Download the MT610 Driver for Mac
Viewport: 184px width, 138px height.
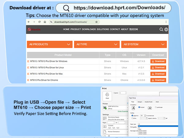pos(158,74)
